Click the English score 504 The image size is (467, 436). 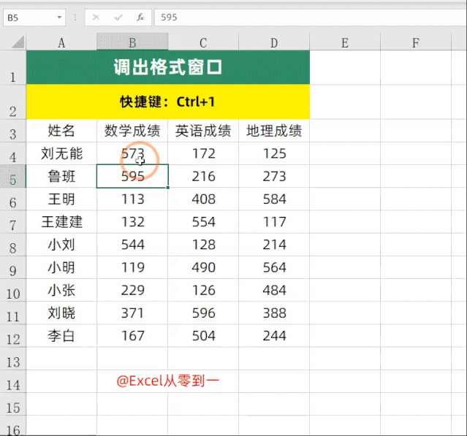203,336
